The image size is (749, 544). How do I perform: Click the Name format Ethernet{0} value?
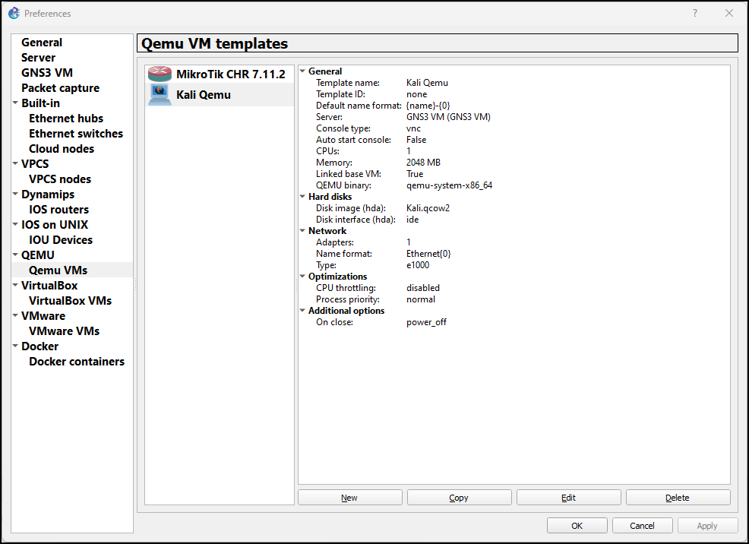pyautogui.click(x=428, y=254)
